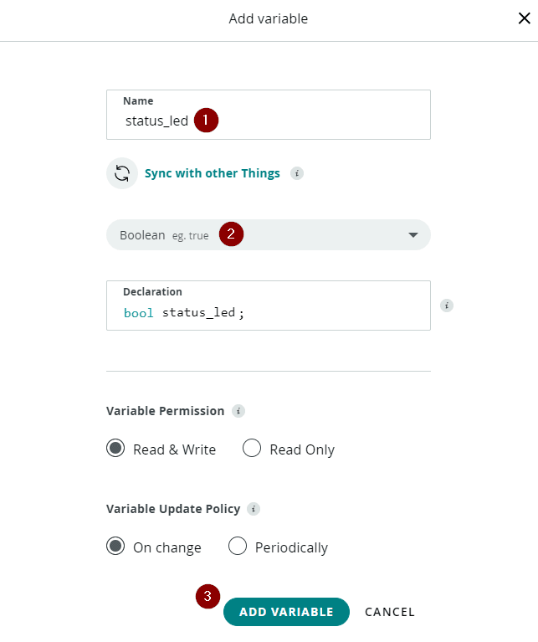Choose the On change update policy
538x642 pixels.
coord(115,547)
